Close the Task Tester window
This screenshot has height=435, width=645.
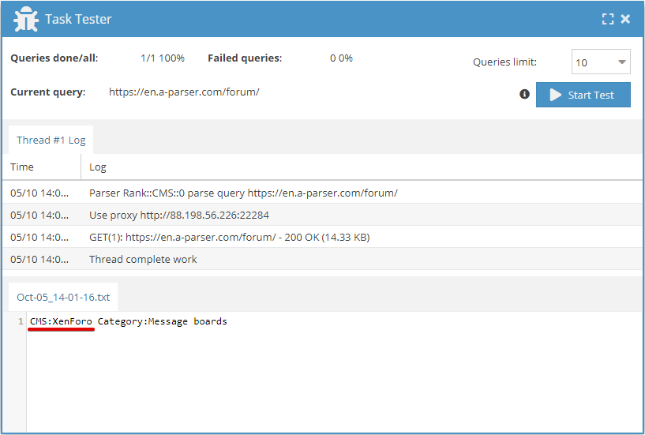(625, 19)
